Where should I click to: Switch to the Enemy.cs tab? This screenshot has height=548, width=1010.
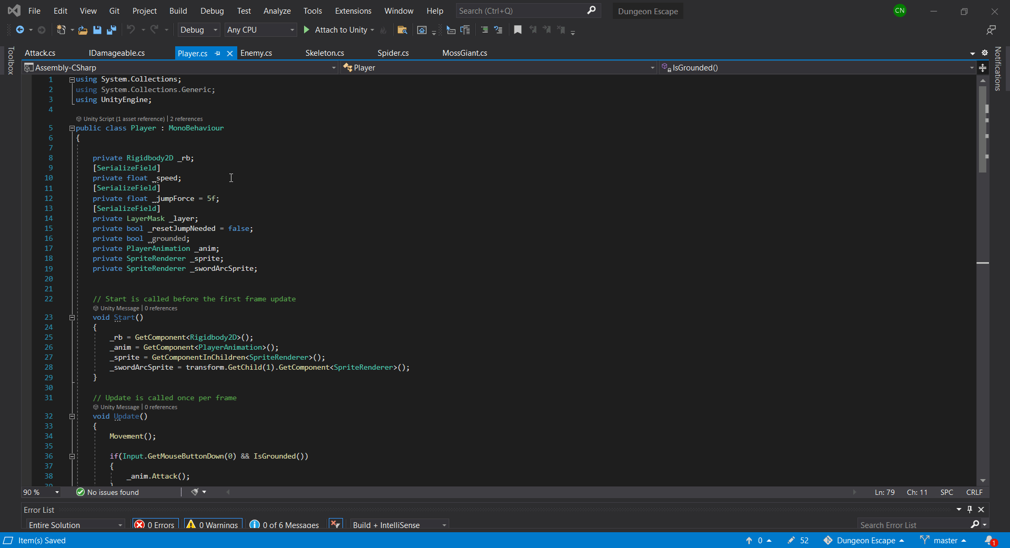point(256,53)
